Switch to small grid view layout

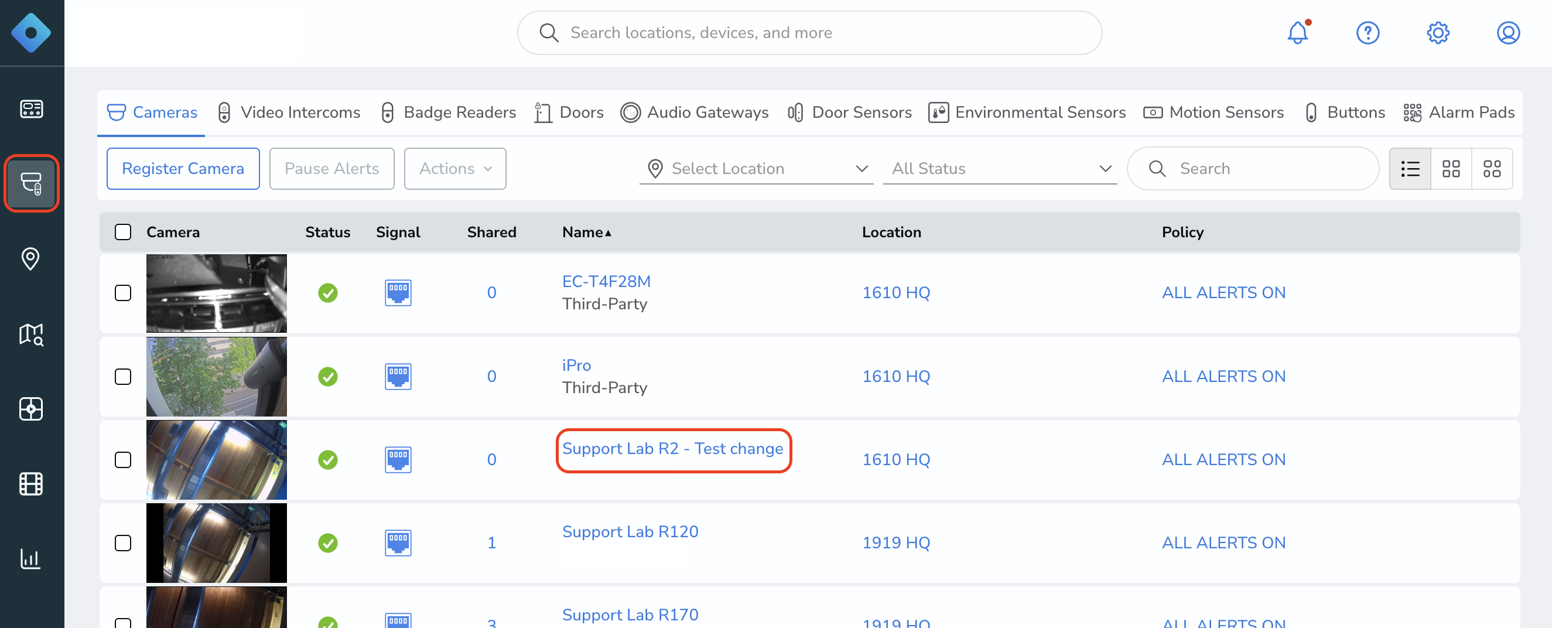(1492, 169)
